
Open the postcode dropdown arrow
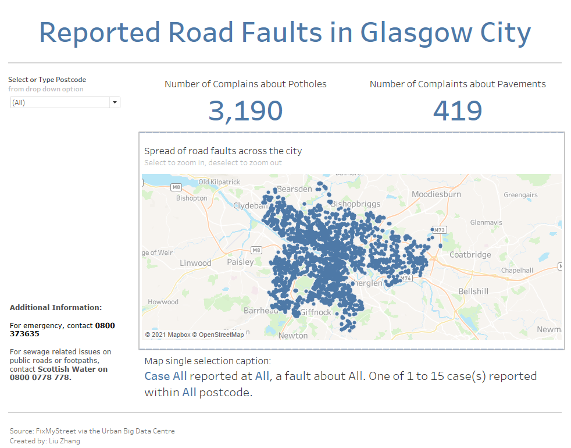[115, 102]
